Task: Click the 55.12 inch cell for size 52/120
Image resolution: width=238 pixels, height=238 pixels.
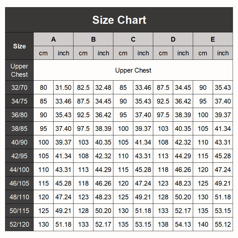Action: [223, 224]
